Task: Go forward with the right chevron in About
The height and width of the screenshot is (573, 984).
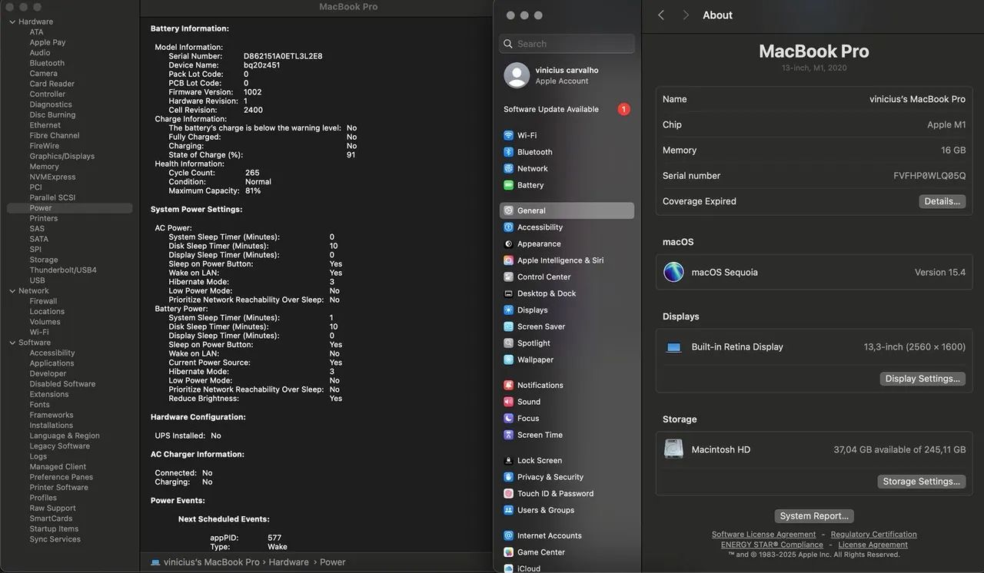Action: [686, 15]
